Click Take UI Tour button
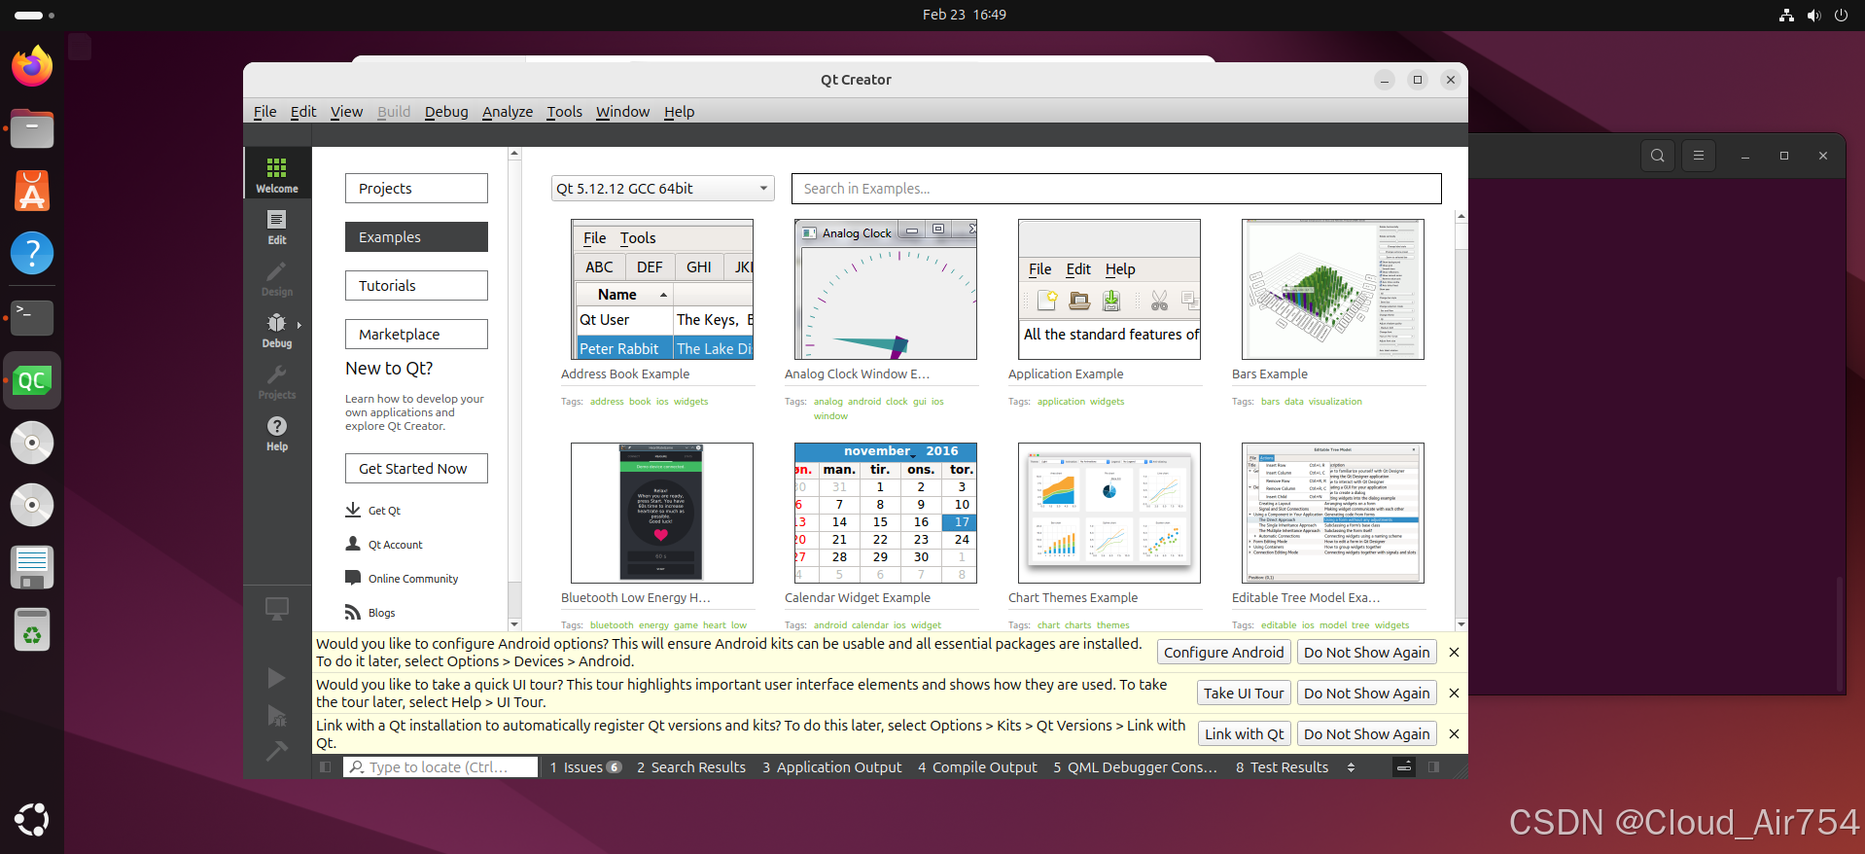The height and width of the screenshot is (854, 1865). pyautogui.click(x=1244, y=694)
